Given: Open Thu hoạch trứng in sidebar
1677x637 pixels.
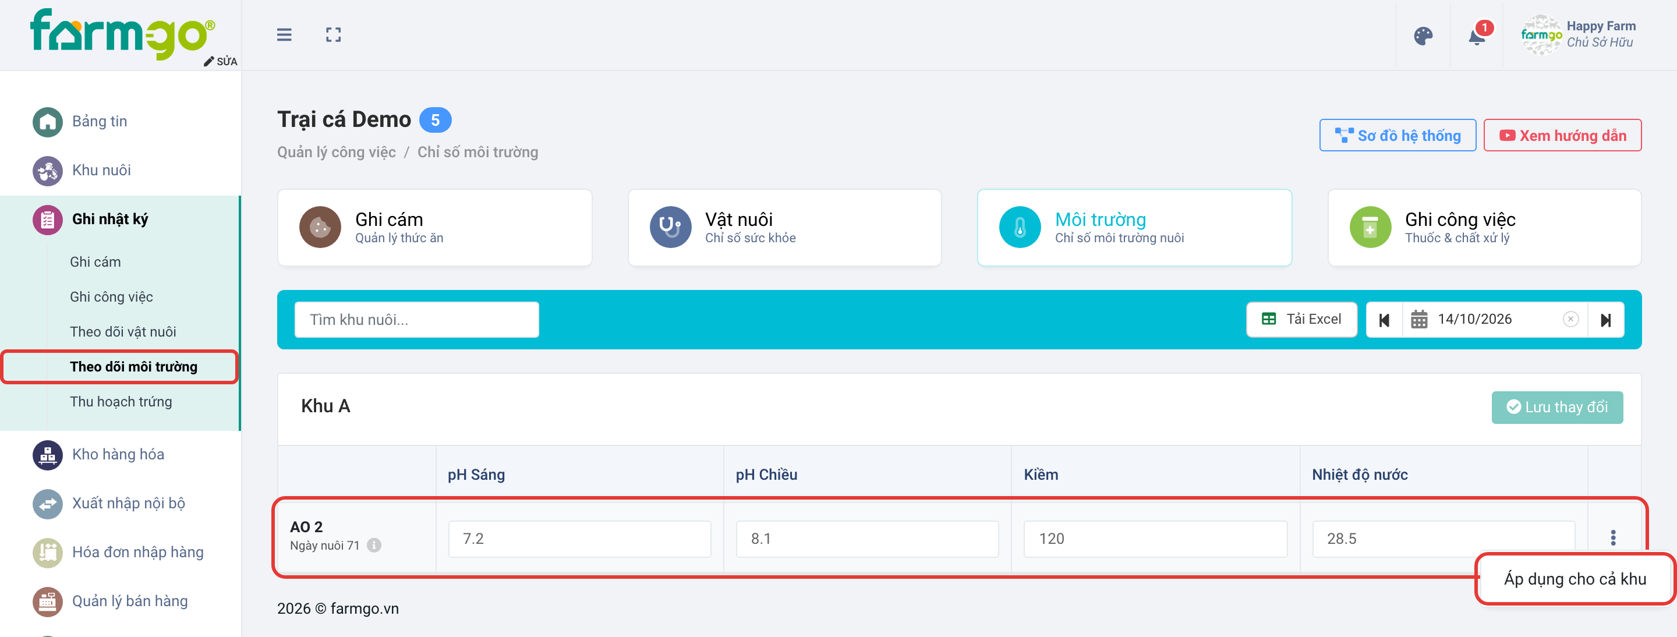Looking at the screenshot, I should [x=121, y=401].
